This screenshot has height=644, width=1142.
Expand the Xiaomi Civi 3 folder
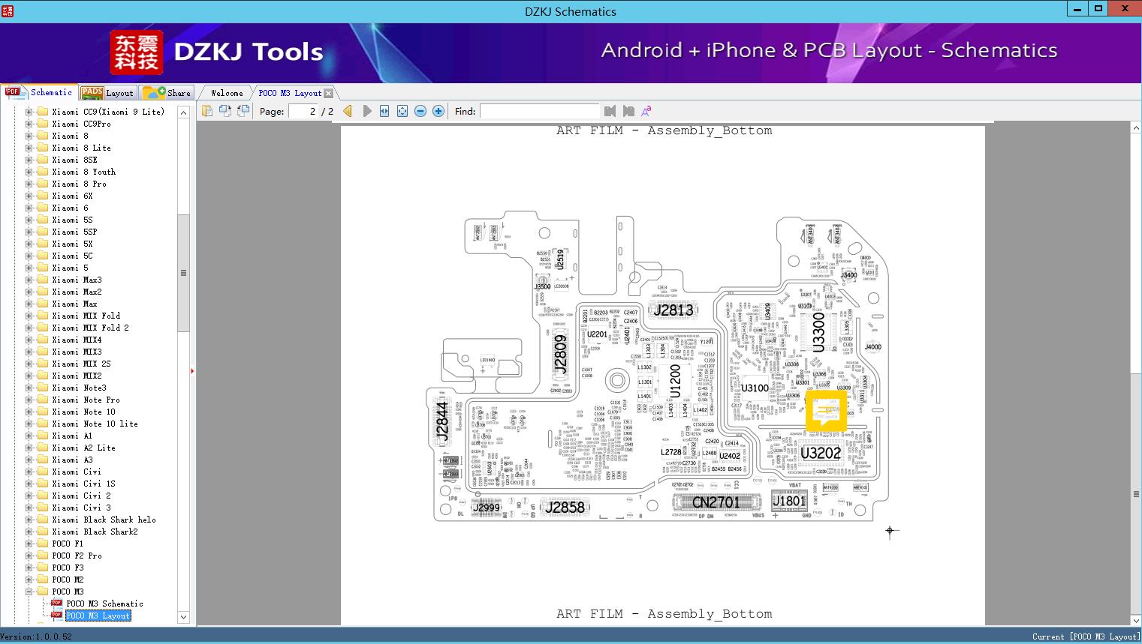coord(29,508)
